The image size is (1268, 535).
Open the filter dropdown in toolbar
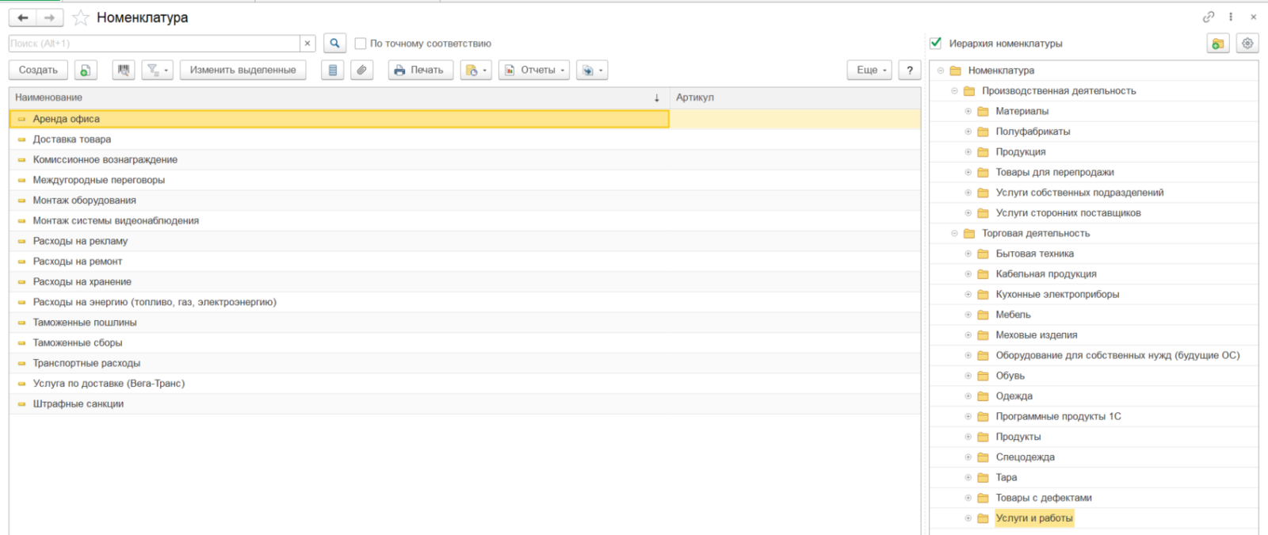[x=157, y=71]
